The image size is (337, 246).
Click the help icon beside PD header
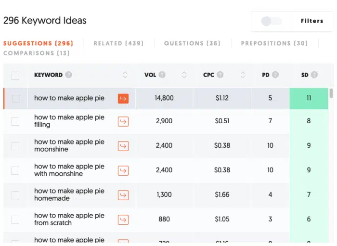(x=275, y=75)
